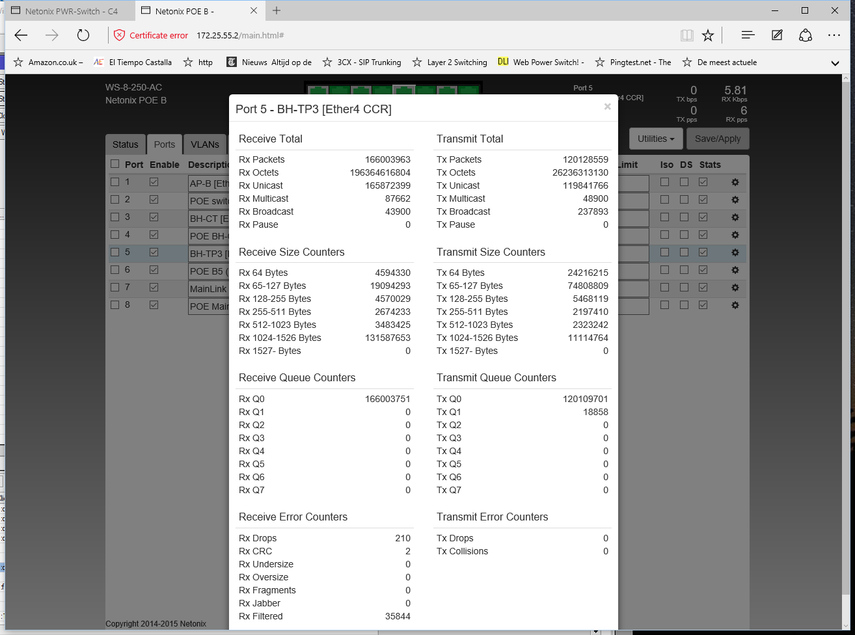The image size is (855, 635).
Task: Switch to Netonix PWR-Switch - C4 browser tab
Action: pyautogui.click(x=72, y=11)
